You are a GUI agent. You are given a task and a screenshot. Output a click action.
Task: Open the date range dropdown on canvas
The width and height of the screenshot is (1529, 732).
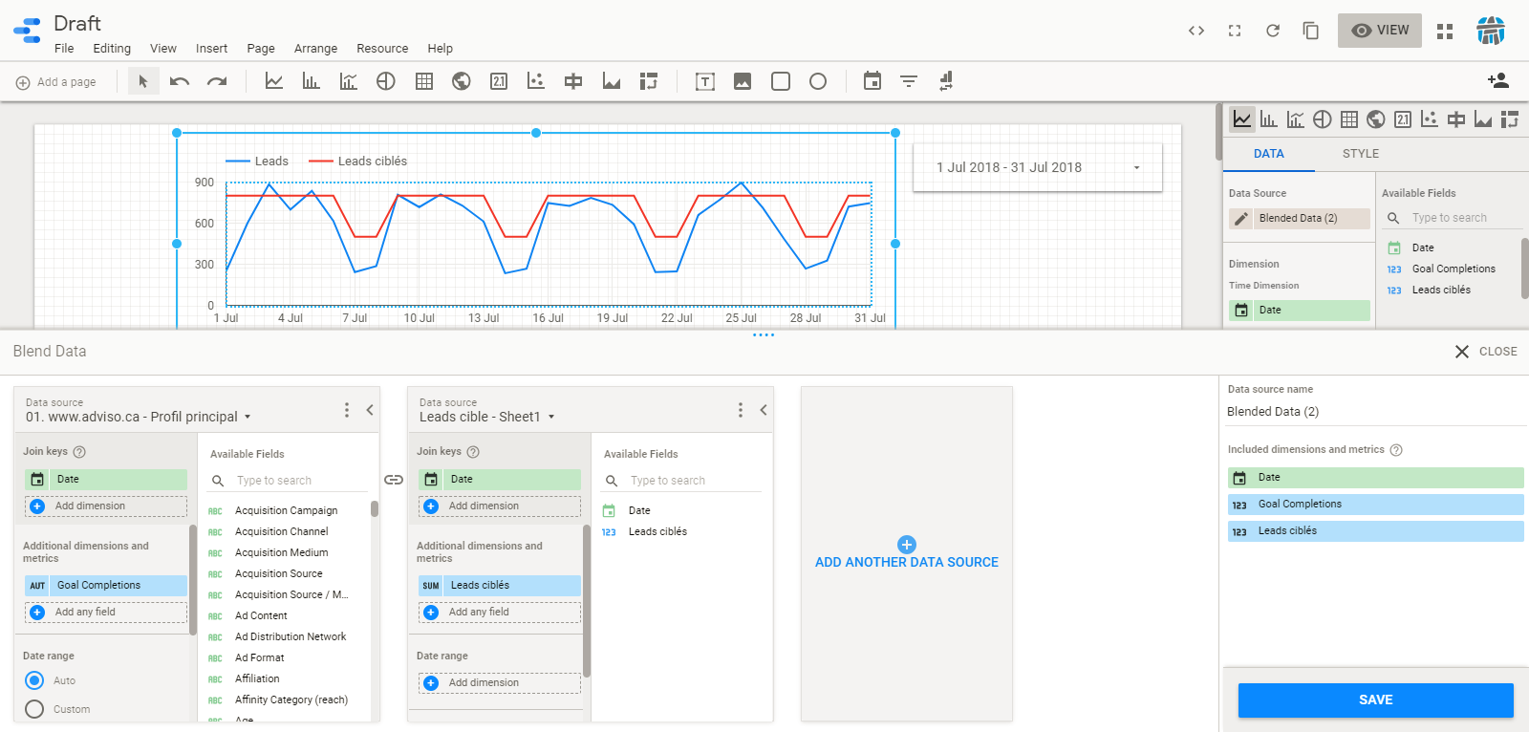tap(1136, 167)
